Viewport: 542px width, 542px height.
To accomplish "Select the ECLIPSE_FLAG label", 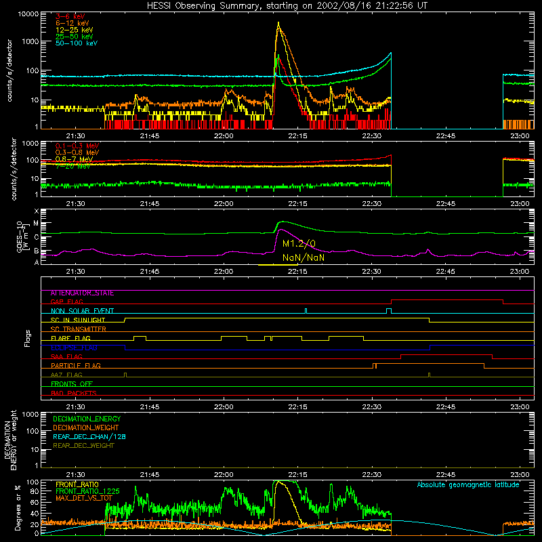I will [74, 348].
